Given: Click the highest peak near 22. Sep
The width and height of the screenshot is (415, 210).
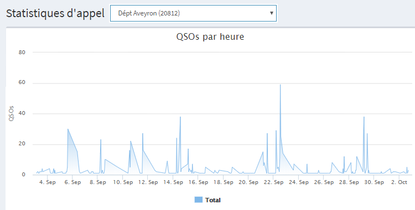Looking at the screenshot, I should pyautogui.click(x=281, y=85).
